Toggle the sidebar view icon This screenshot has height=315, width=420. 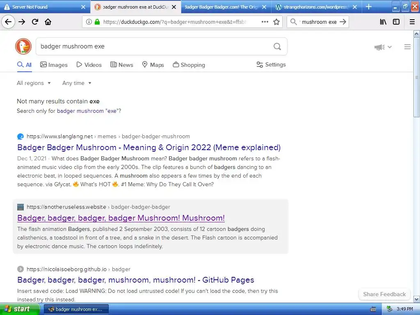396,22
